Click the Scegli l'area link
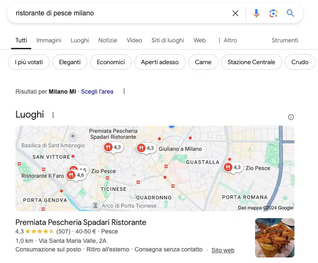Image resolution: width=318 pixels, height=263 pixels. [97, 92]
